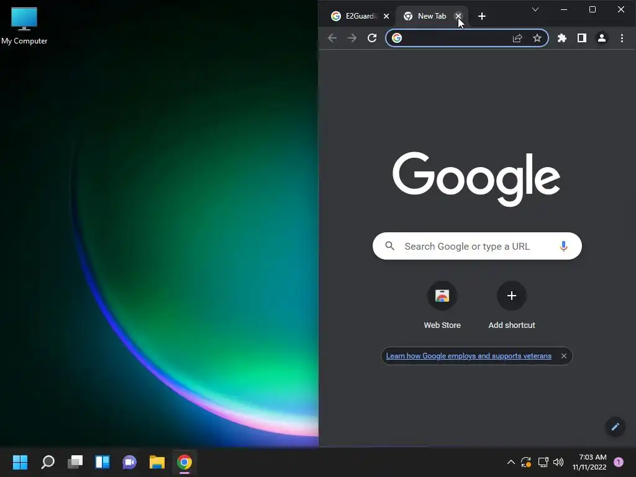Open the Extensions puzzle icon

(561, 38)
